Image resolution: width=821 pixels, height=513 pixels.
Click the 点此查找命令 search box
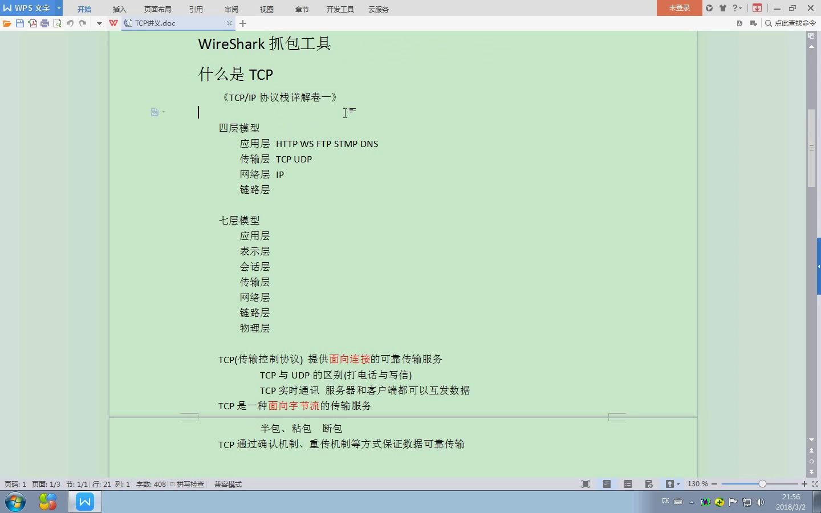point(790,23)
